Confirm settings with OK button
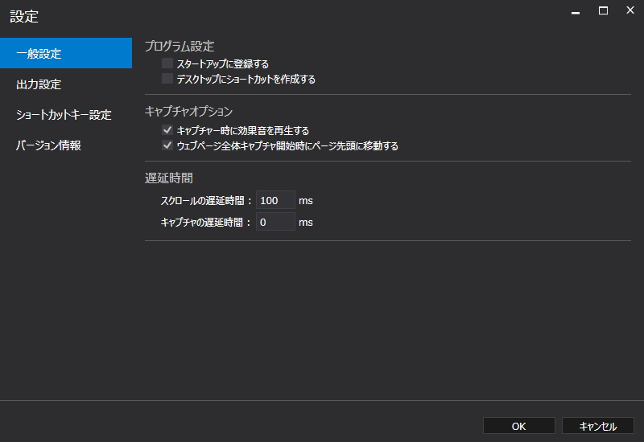The image size is (644, 442). tap(518, 426)
